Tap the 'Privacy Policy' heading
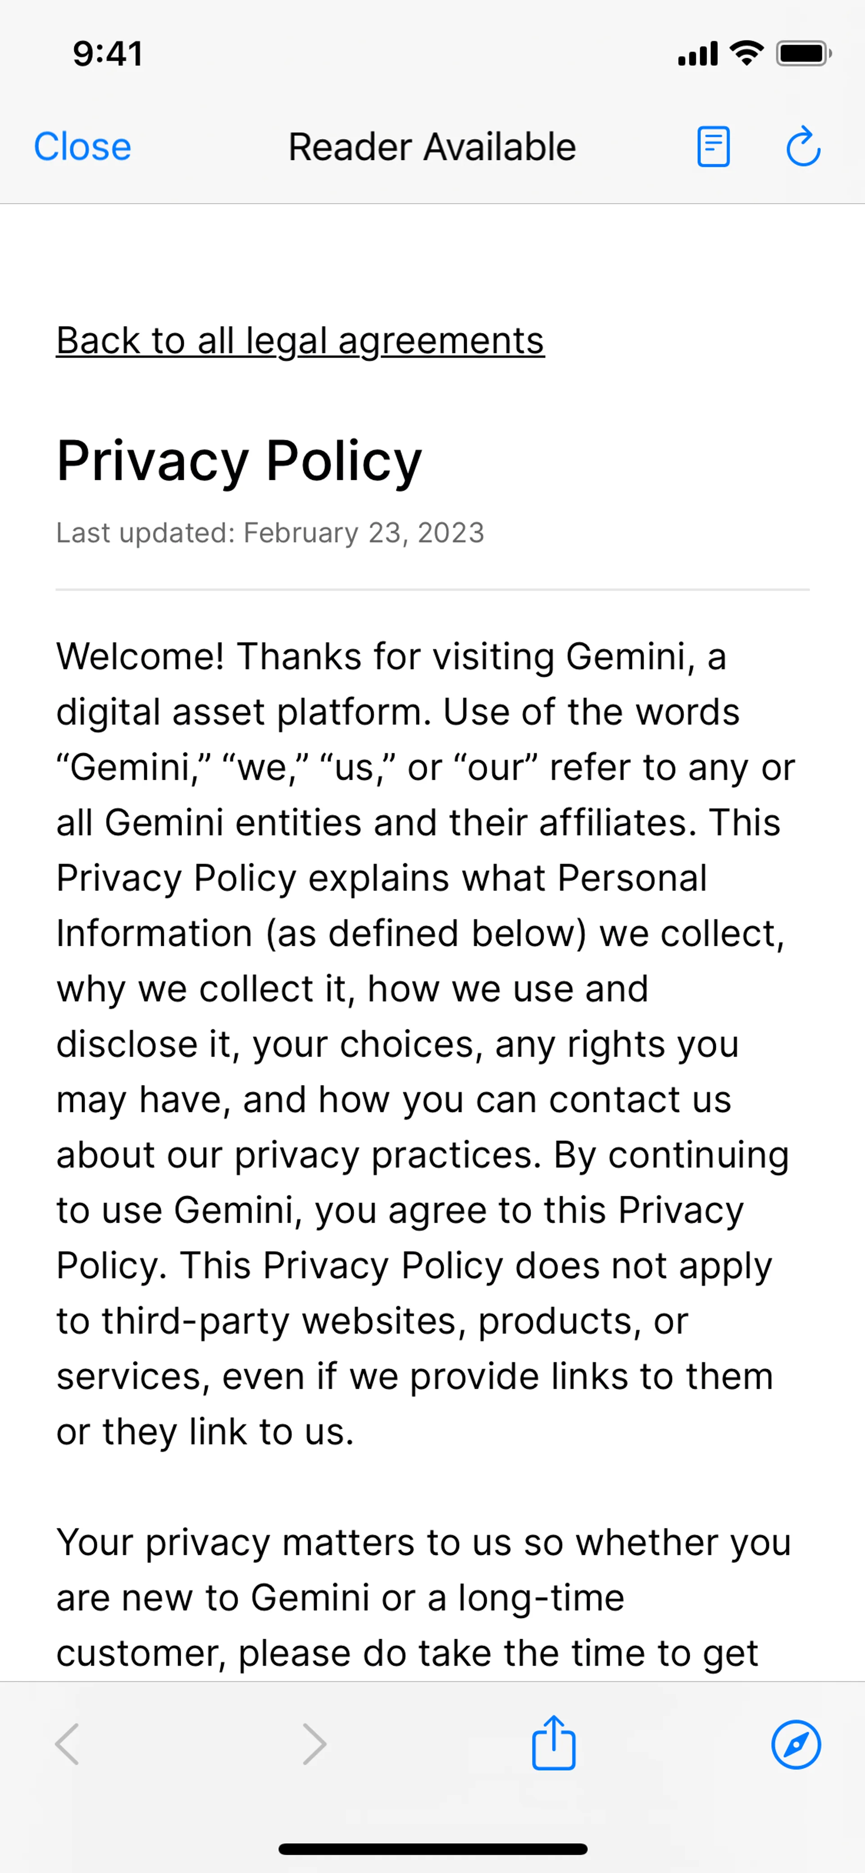The image size is (865, 1873). pos(239,460)
